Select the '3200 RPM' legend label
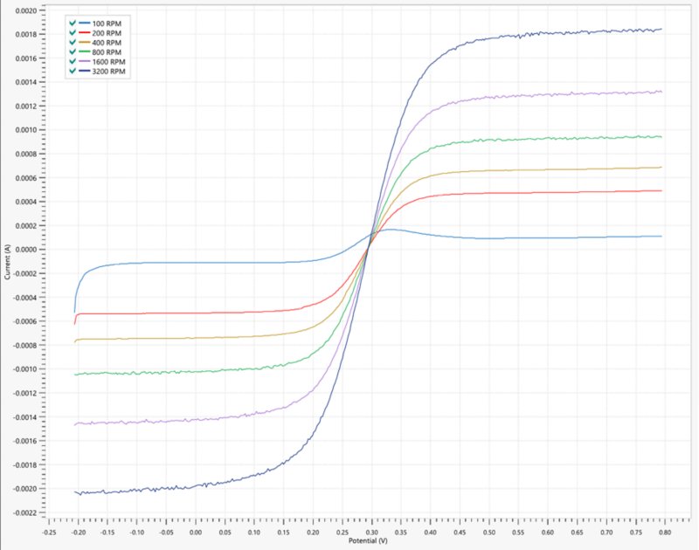This screenshot has height=550, width=699. [108, 72]
